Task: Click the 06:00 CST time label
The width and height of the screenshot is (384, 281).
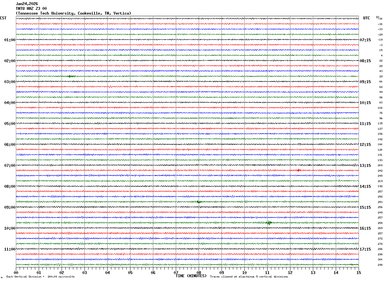Action: [x=10, y=145]
